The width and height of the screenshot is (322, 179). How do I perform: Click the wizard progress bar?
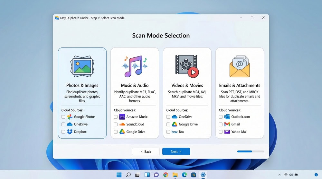pos(251,152)
